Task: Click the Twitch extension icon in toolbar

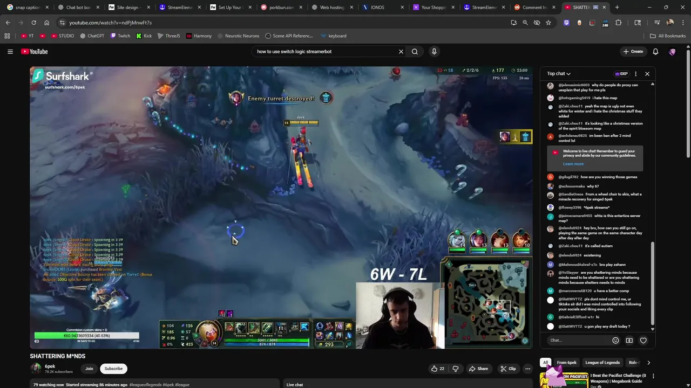Action: [x=566, y=23]
